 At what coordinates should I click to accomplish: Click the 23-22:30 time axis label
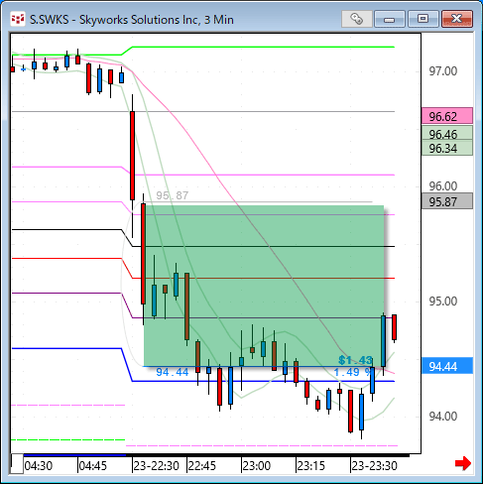(156, 466)
